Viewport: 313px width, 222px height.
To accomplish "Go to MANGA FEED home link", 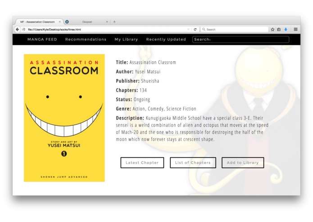I will (x=42, y=40).
